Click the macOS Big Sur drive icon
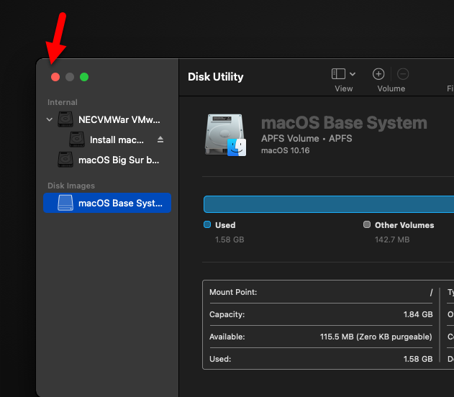Screen dimensions: 454x397 pyautogui.click(x=66, y=160)
